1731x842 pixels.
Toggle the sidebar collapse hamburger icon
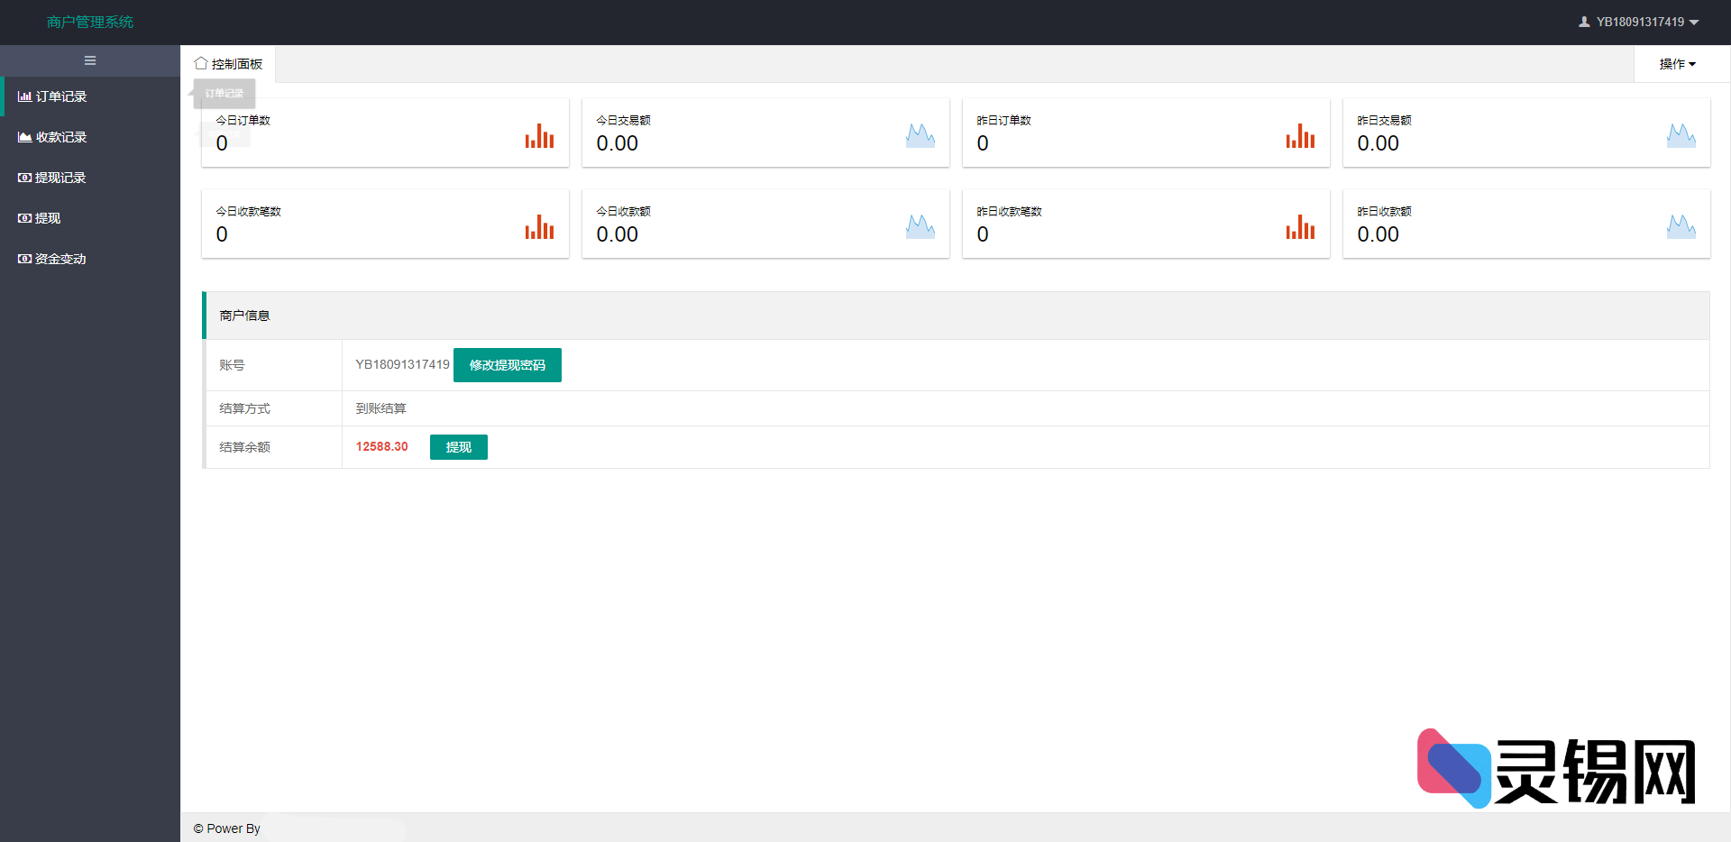(90, 60)
